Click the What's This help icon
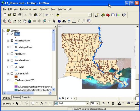Image resolution: width=140 pixels, height=111 pixels. coord(124,15)
